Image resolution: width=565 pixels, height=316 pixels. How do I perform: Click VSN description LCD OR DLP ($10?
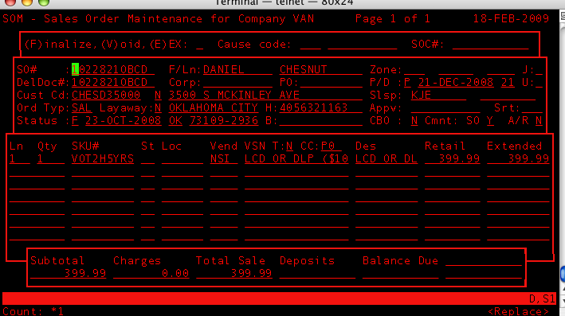pos(296,158)
